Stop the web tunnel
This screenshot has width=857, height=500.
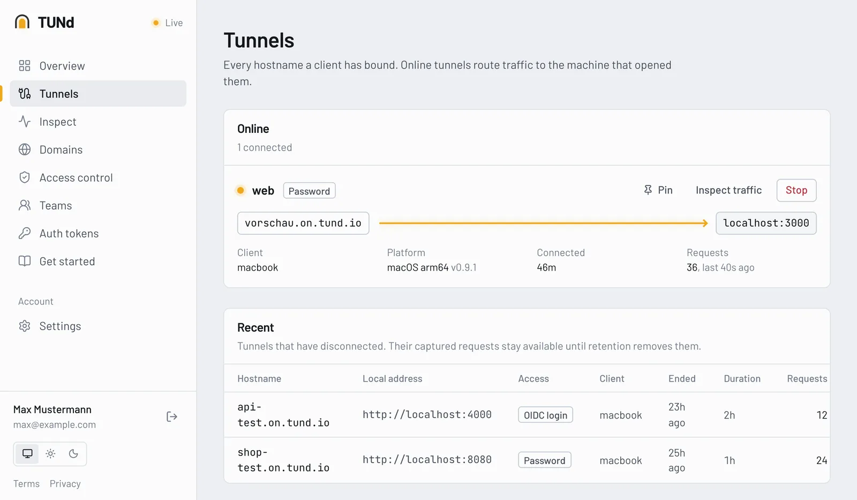pyautogui.click(x=796, y=190)
